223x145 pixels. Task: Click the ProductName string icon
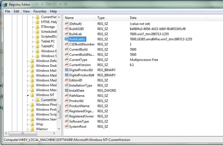(66, 106)
